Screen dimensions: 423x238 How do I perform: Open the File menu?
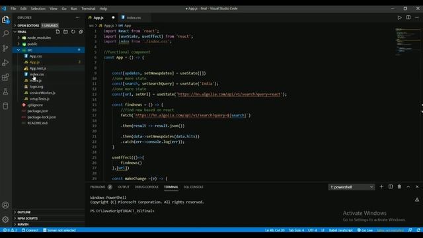tap(13, 9)
